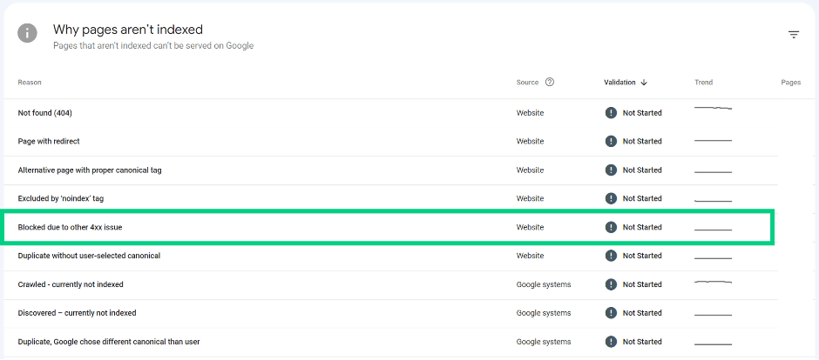Open Duplicate, Google chose different canonical row

(390, 342)
